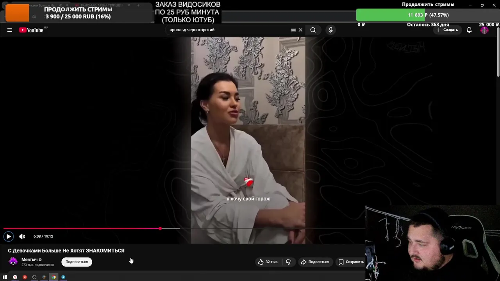Restore down the browser window
The height and width of the screenshot is (281, 500).
coord(482,5)
